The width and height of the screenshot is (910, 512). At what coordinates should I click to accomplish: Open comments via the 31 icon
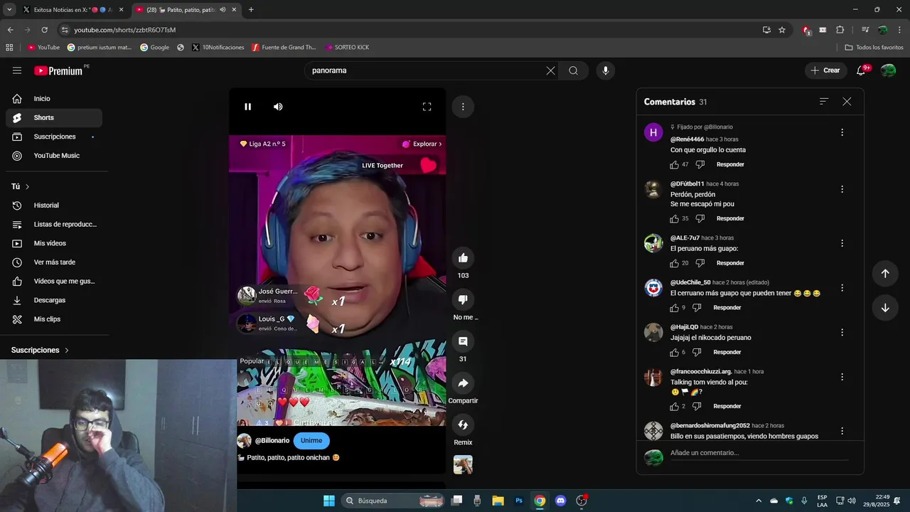tap(463, 341)
